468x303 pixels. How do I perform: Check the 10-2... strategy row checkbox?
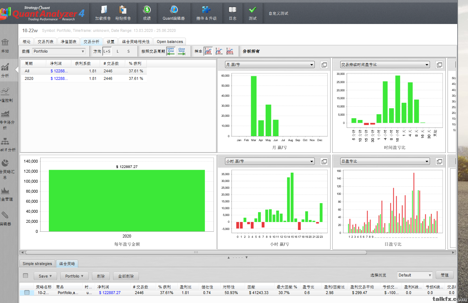pyautogui.click(x=27, y=293)
